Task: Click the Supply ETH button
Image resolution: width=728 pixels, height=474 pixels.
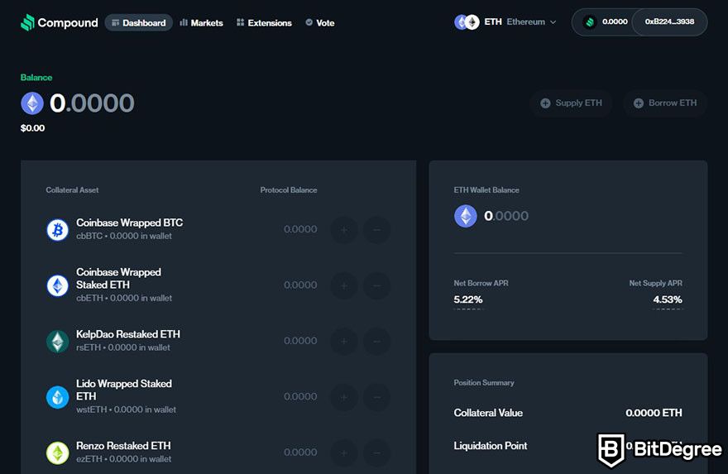Action: [x=571, y=103]
